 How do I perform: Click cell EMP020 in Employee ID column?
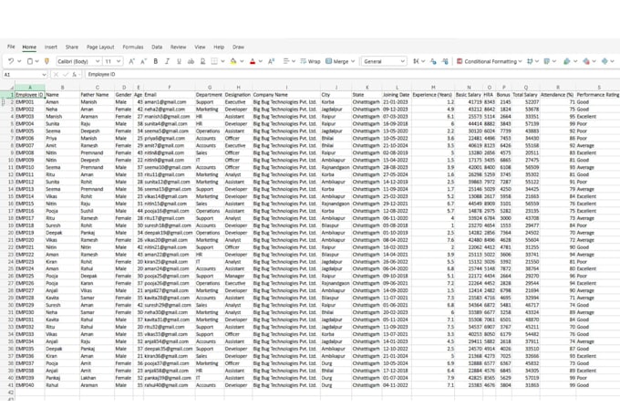[30, 240]
